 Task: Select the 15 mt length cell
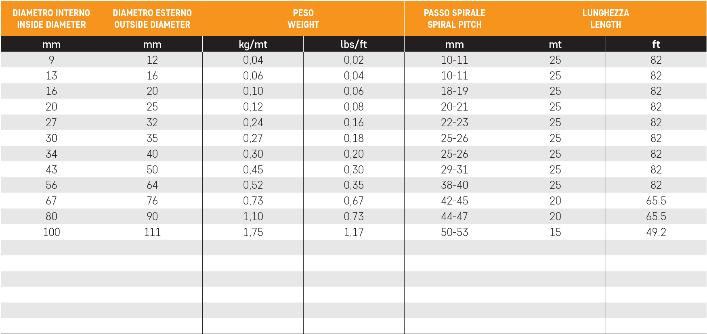click(x=555, y=232)
